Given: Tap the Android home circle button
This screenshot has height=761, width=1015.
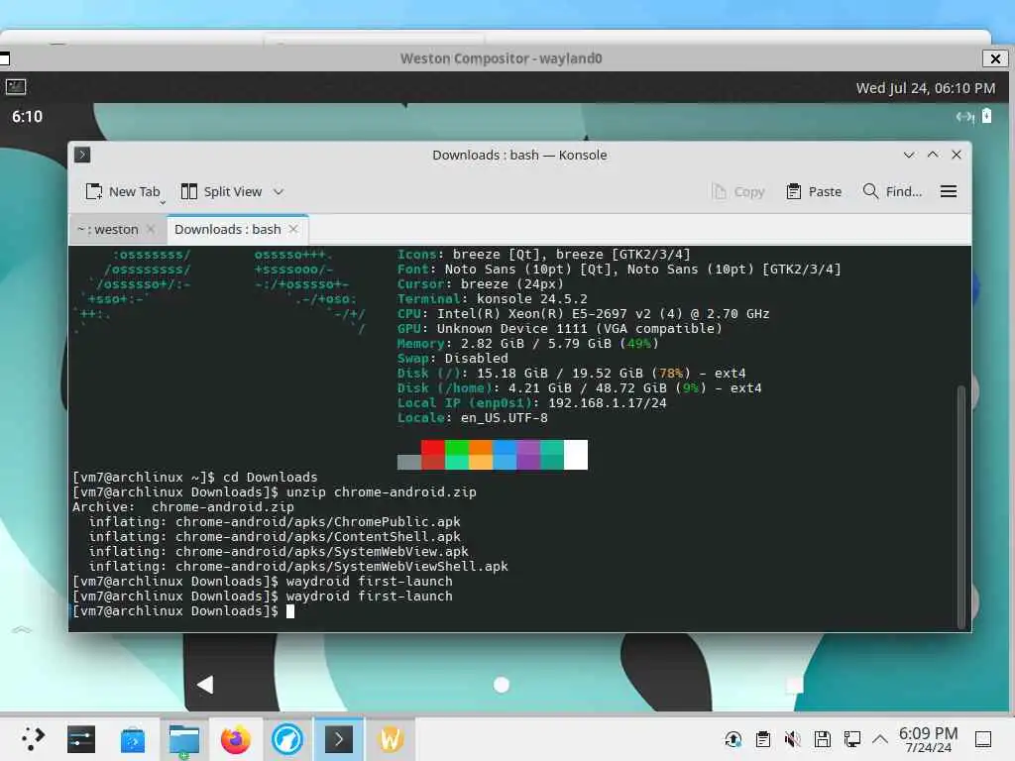Looking at the screenshot, I should pyautogui.click(x=501, y=685).
